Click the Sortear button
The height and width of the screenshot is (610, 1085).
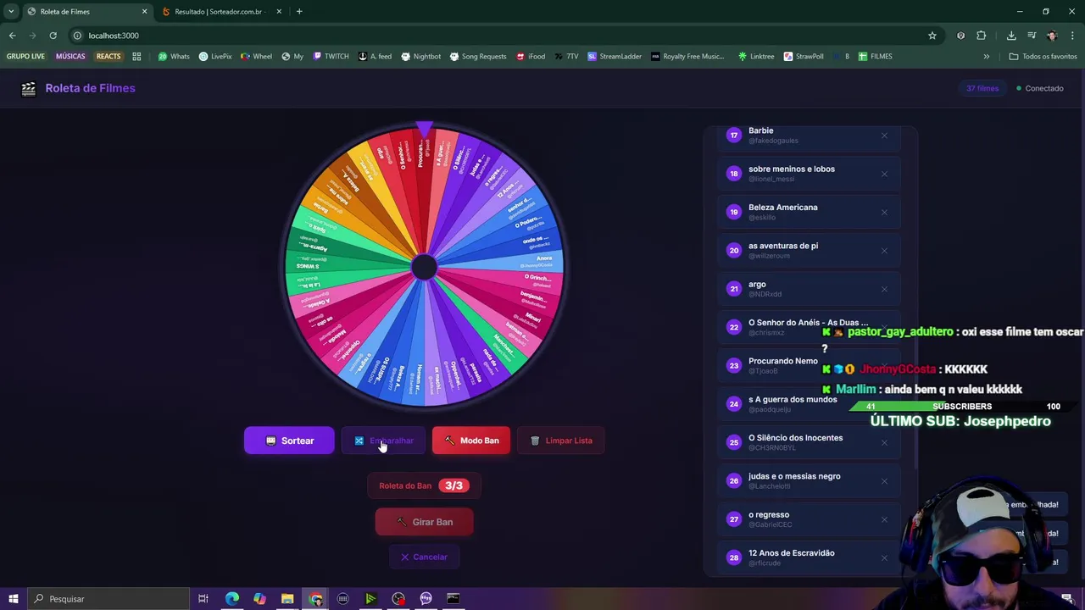click(289, 441)
